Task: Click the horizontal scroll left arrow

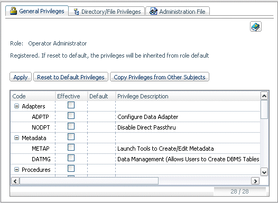Action: 15,181
